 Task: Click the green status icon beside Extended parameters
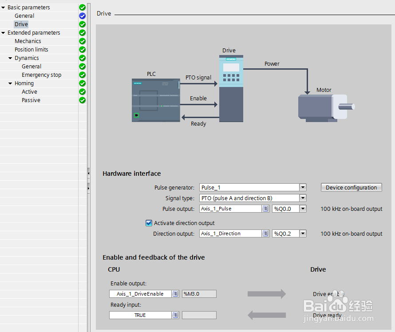(x=83, y=33)
